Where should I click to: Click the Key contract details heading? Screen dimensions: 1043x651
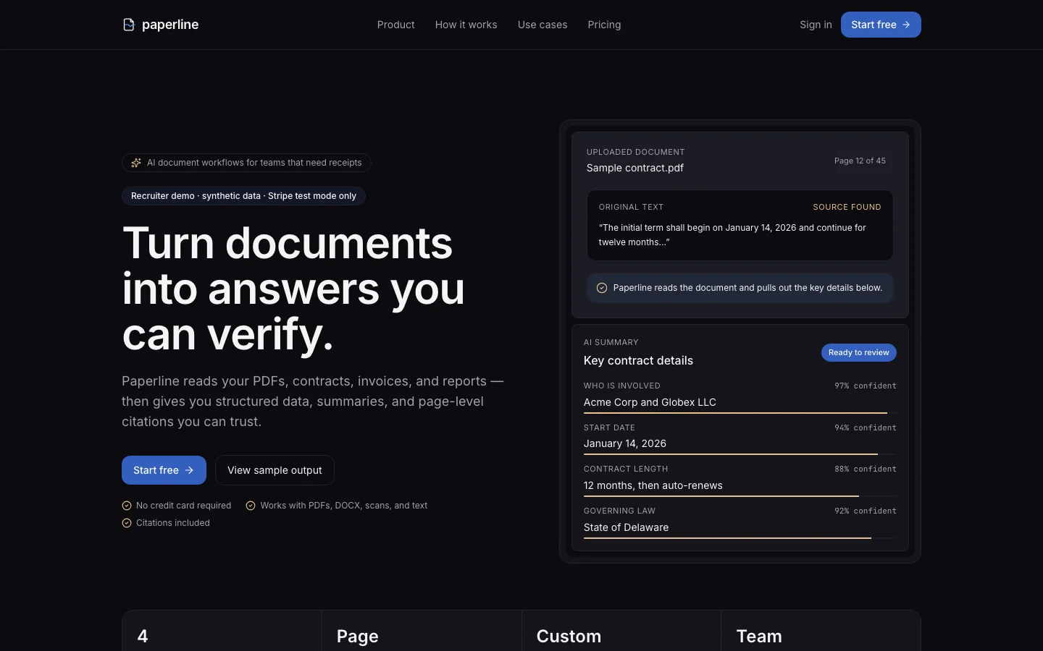tap(638, 360)
